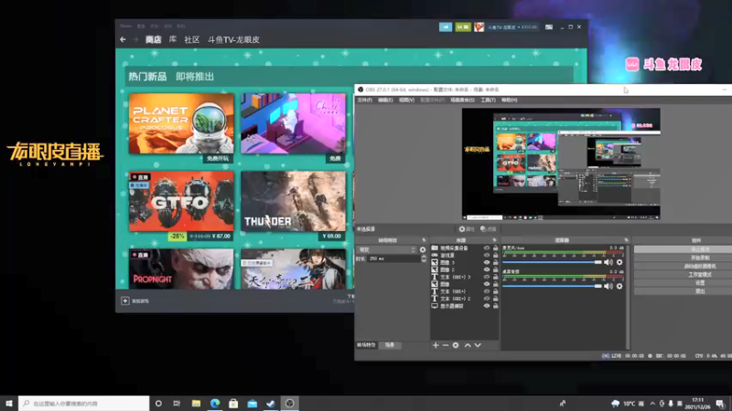
Task: Open microphone/Aux audio settings gear
Action: (x=619, y=262)
